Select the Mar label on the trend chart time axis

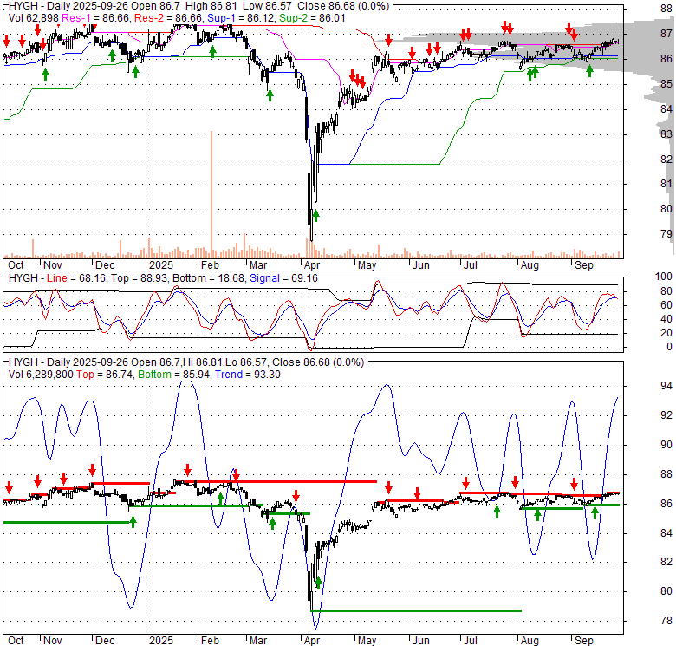click(x=258, y=641)
